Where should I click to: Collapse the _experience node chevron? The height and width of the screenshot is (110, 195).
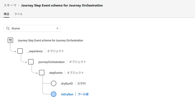(x=15, y=51)
